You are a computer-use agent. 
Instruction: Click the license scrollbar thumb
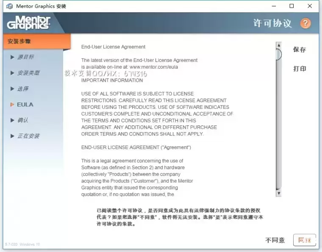[279, 54]
